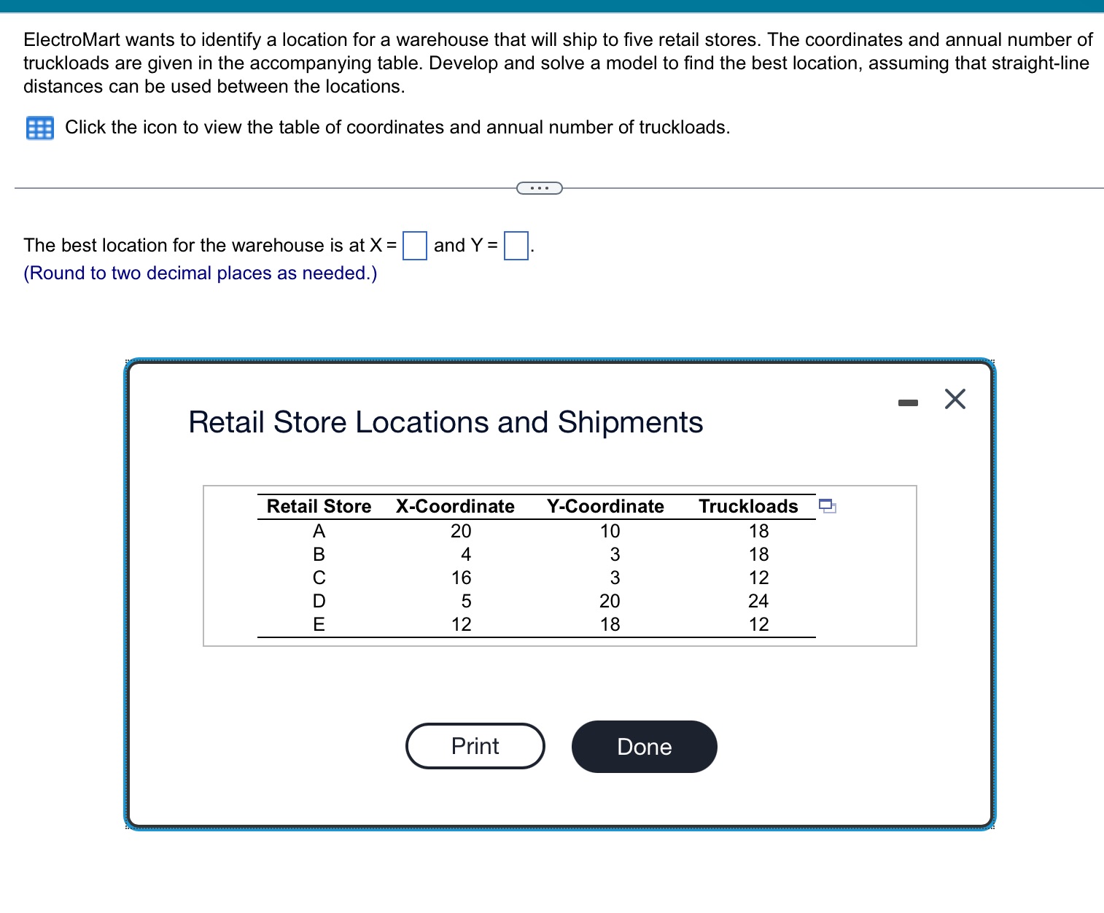Select the Y-Coordinate column header
Screen dimensions: 1104x913
605,506
